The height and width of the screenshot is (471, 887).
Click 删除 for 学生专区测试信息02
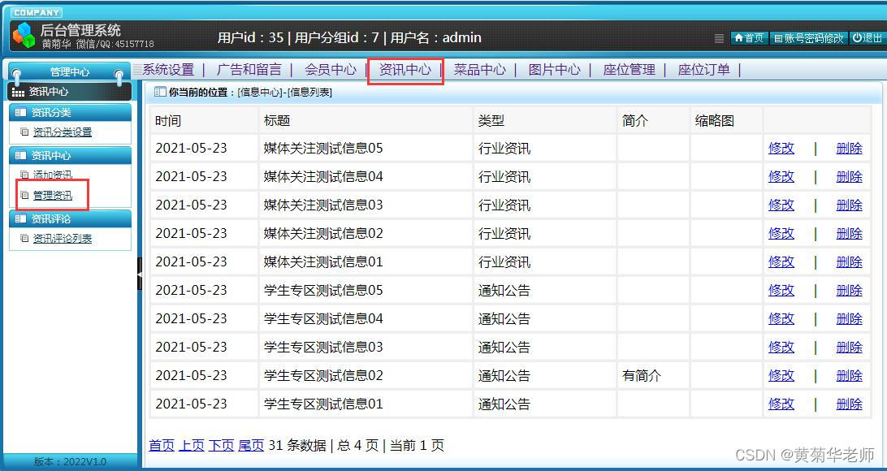pyautogui.click(x=849, y=375)
